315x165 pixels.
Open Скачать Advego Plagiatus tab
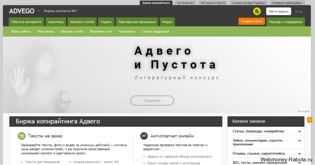[x=249, y=3]
